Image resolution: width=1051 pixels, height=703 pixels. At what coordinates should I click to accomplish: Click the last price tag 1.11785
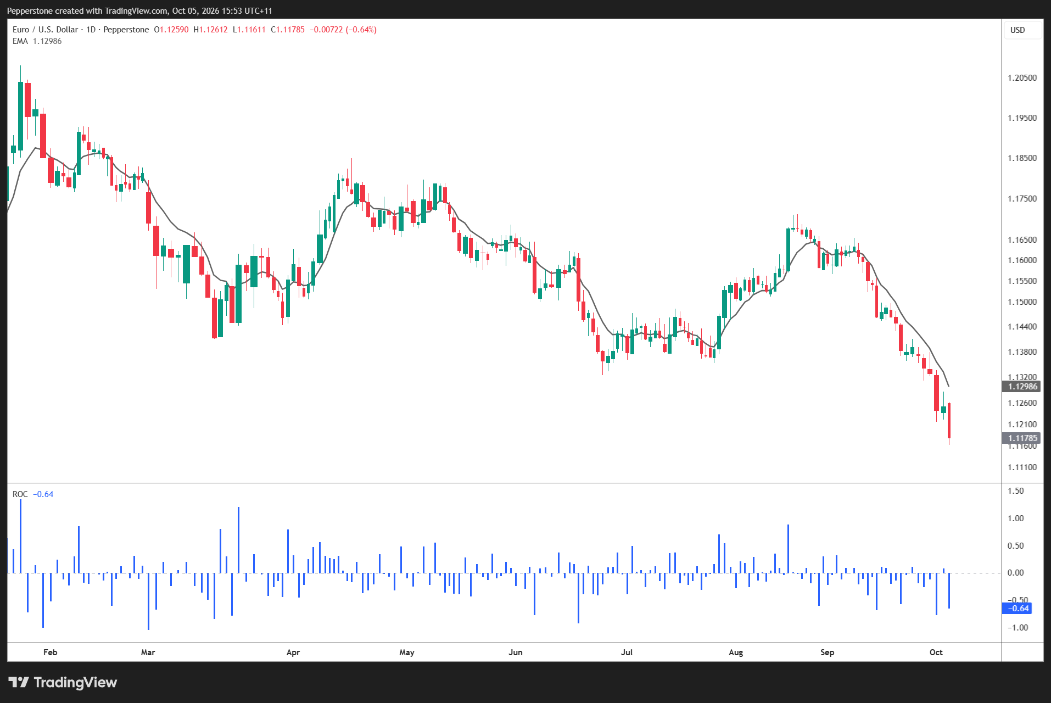coord(1021,438)
